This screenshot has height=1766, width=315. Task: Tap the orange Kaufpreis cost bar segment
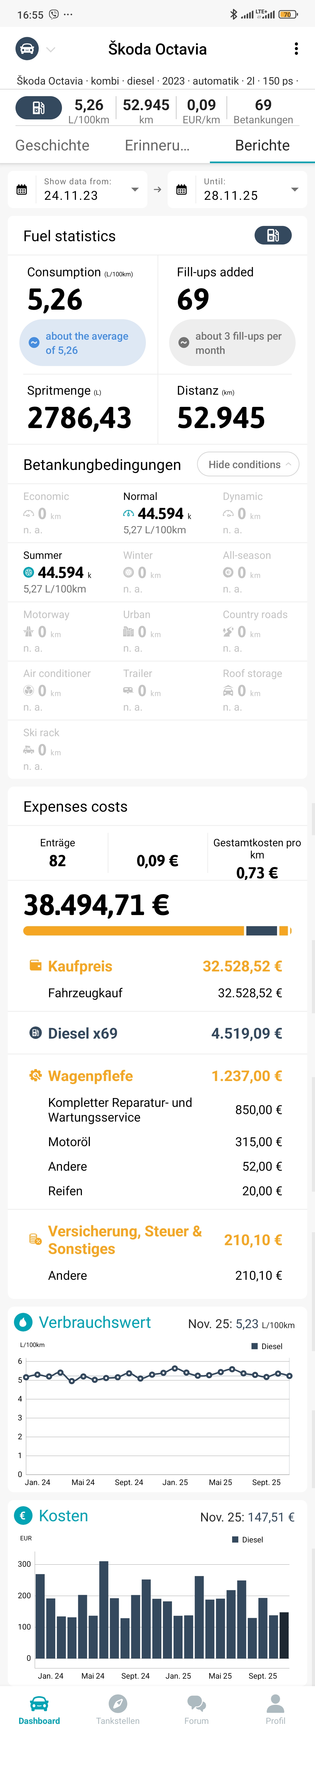pyautogui.click(x=133, y=930)
